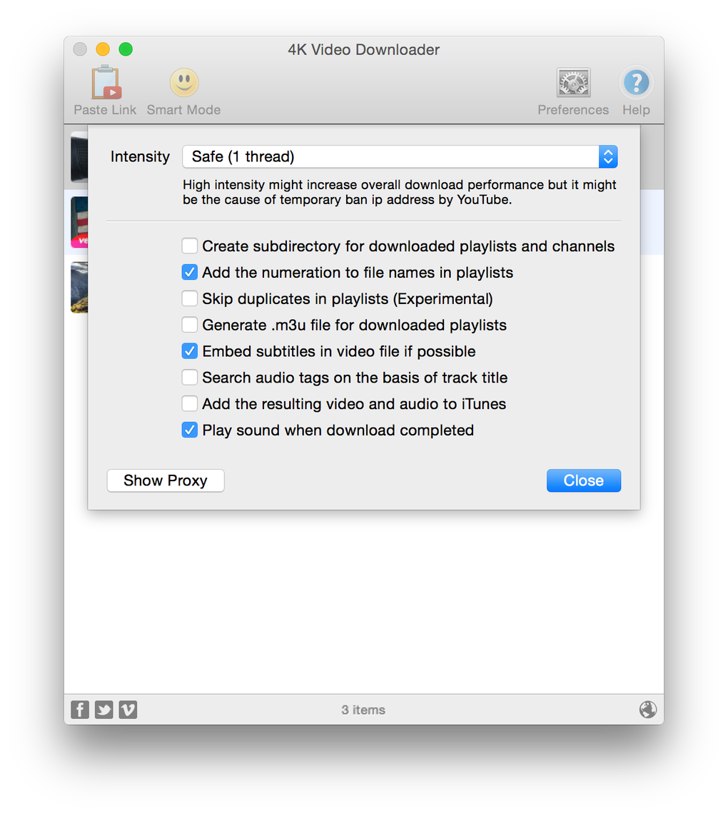Open the Vimeo link icon

coord(128,710)
